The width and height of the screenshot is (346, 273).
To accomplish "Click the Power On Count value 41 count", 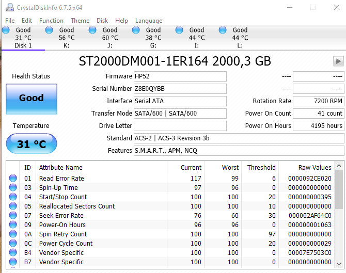I will pos(319,114).
